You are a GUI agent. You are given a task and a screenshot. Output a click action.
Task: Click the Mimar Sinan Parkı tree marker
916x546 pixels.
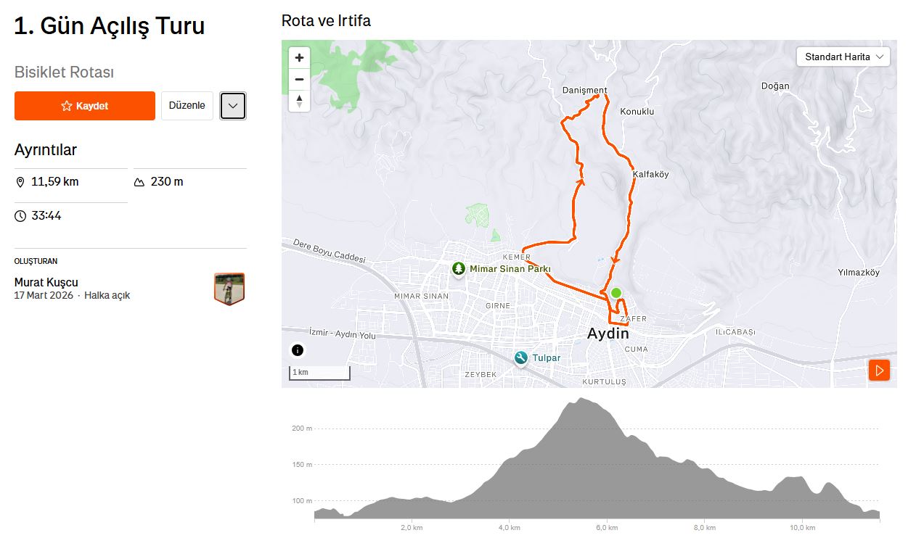(x=459, y=269)
